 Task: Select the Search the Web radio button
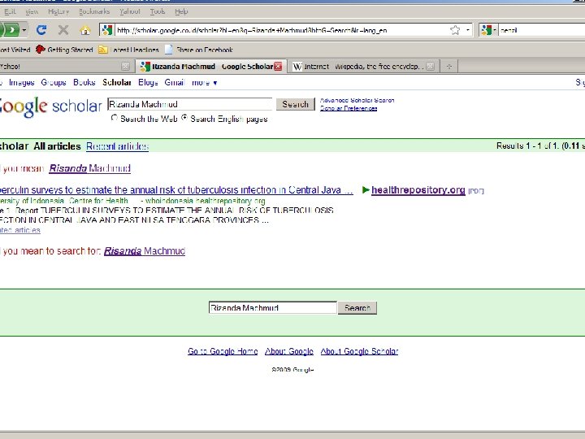pyautogui.click(x=115, y=118)
